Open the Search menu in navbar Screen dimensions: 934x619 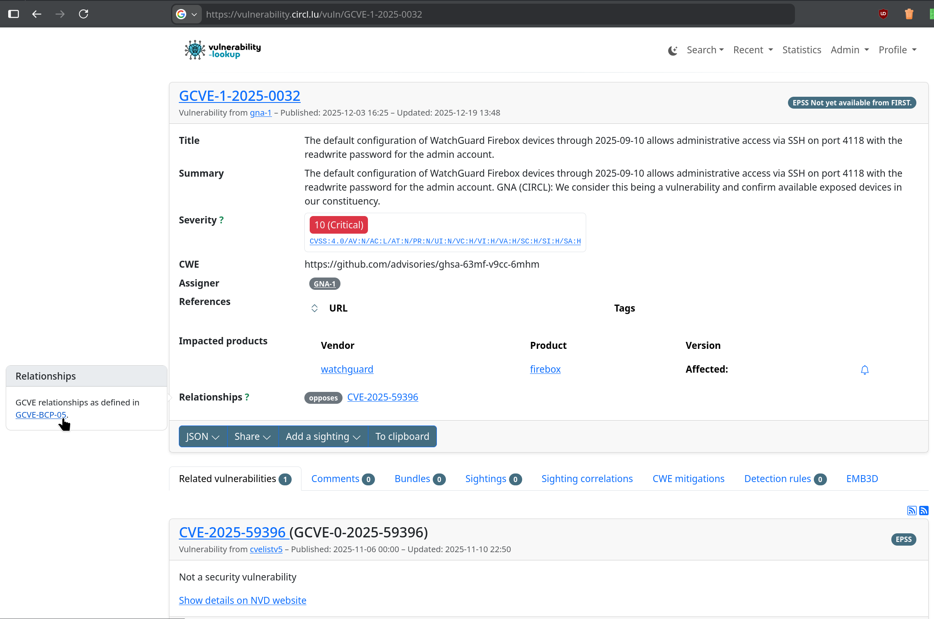pos(705,50)
